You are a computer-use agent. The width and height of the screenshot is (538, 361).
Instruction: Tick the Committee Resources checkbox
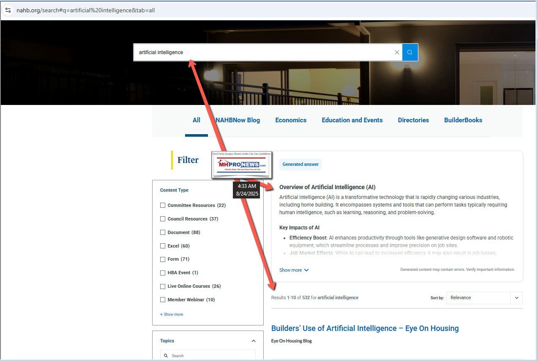click(x=163, y=205)
